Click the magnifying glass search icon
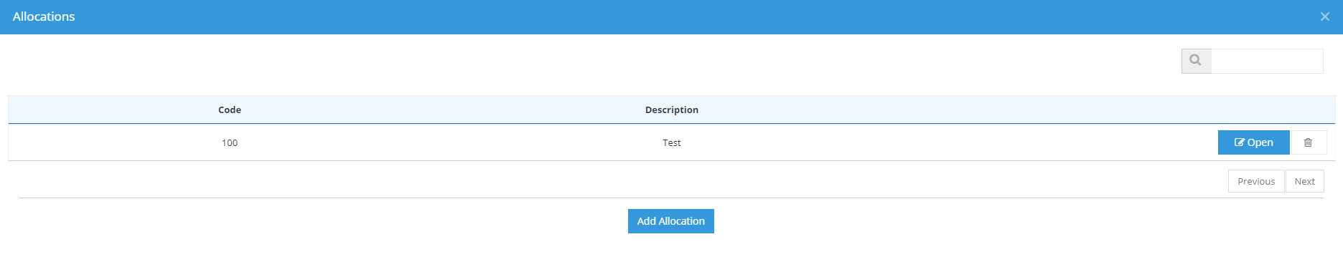Image resolution: width=1343 pixels, height=277 pixels. [x=1196, y=60]
